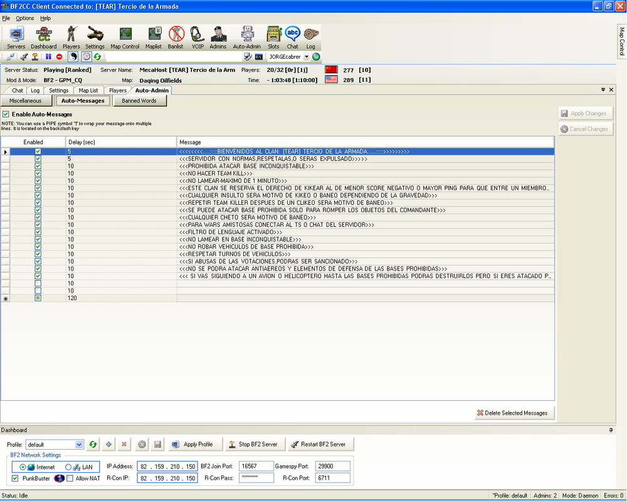Add a new profile with plus icon
Image resolution: width=627 pixels, height=501 pixels.
point(108,444)
